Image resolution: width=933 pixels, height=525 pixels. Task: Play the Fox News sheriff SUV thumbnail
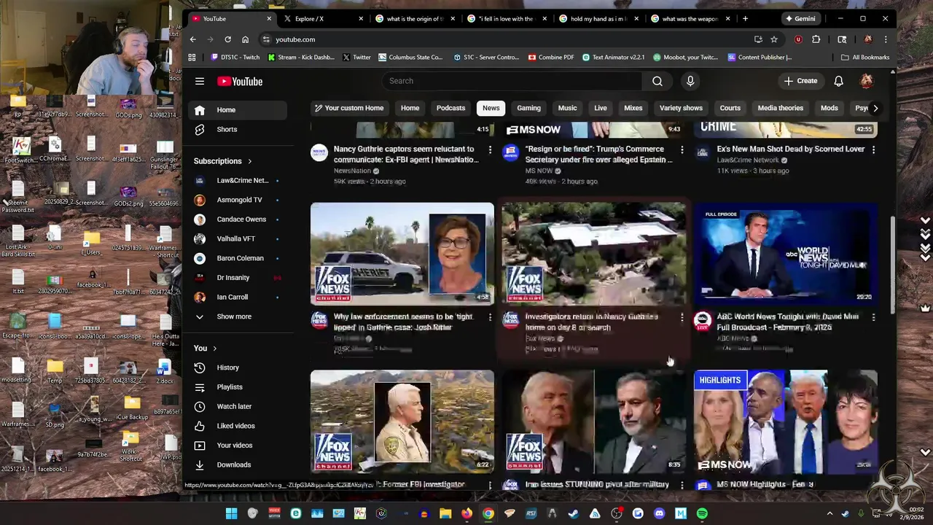click(402, 254)
